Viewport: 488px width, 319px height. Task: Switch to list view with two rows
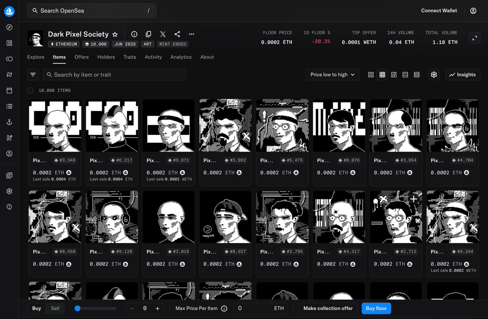click(x=405, y=75)
